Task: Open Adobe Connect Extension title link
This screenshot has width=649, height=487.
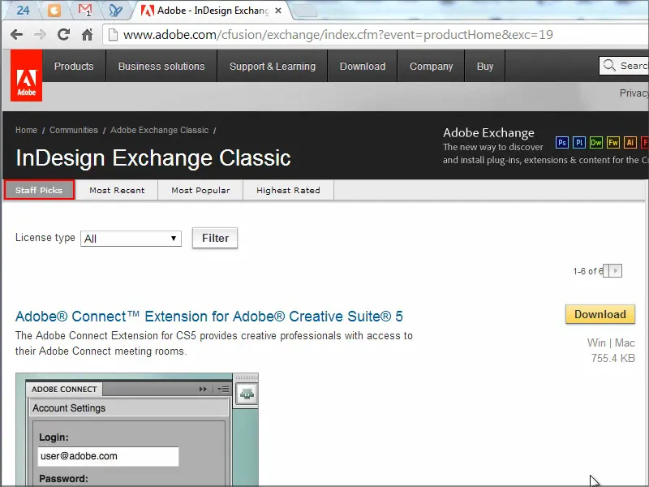Action: 209,317
